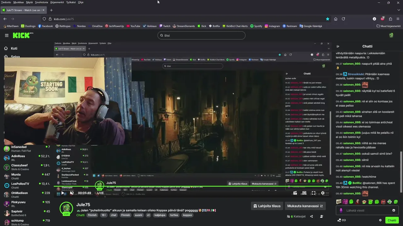The width and height of the screenshot is (403, 226).
Task: Open the Muokkaa menu
Action: [x=19, y=2]
